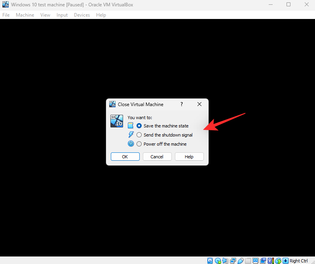Open the Input menu

tap(62, 15)
